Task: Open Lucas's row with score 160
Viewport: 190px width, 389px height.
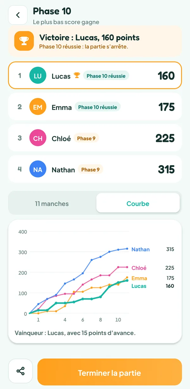Action: pyautogui.click(x=95, y=75)
